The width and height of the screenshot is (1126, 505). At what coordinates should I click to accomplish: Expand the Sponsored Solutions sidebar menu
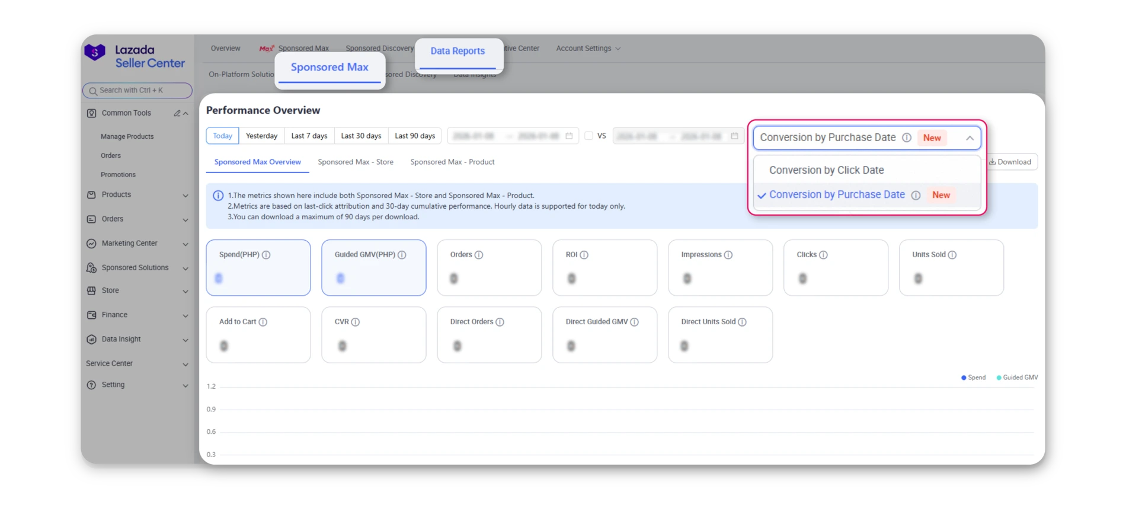137,268
